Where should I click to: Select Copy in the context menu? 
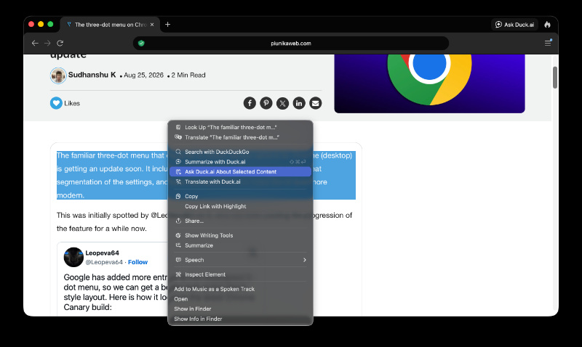(240, 196)
